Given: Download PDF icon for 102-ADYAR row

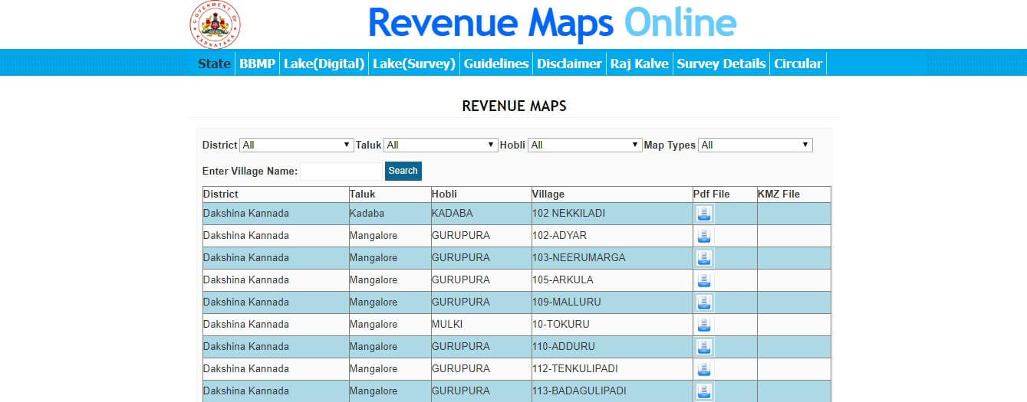Looking at the screenshot, I should pos(703,236).
